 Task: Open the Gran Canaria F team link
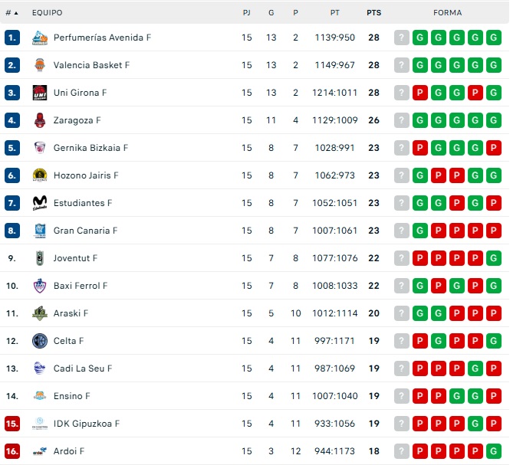[85, 231]
